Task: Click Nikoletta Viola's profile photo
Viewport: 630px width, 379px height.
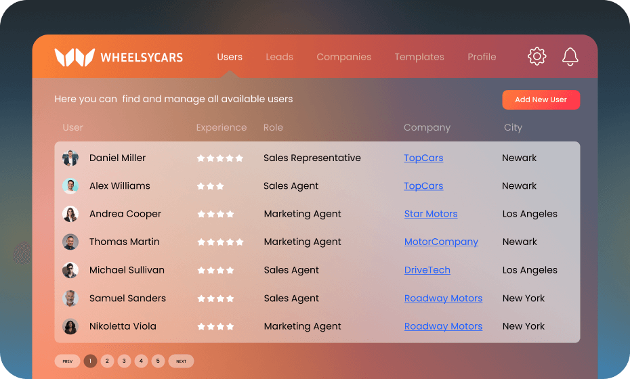Action: 70,326
